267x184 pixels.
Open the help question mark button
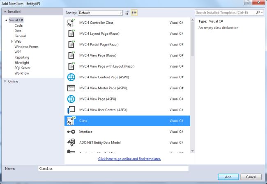(x=248, y=2)
